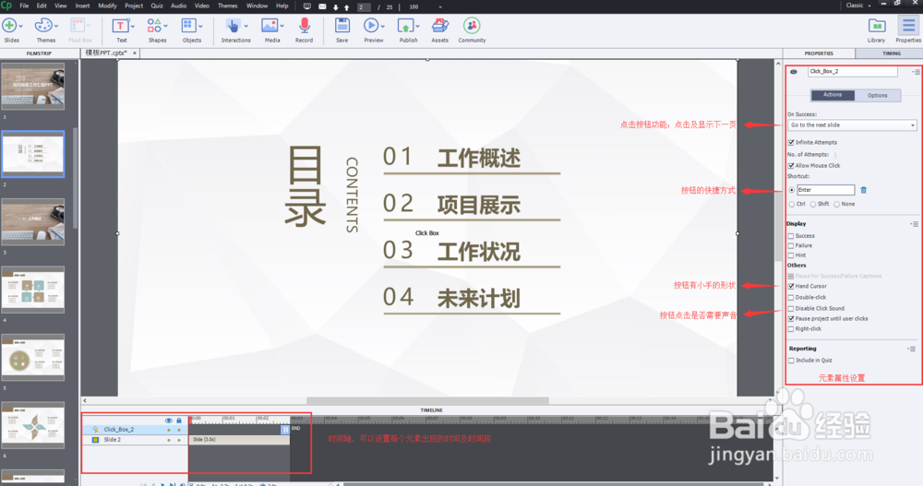Select the Slide (3.0s) timeline bar
Viewport: 923px width, 486px height.
pos(239,440)
